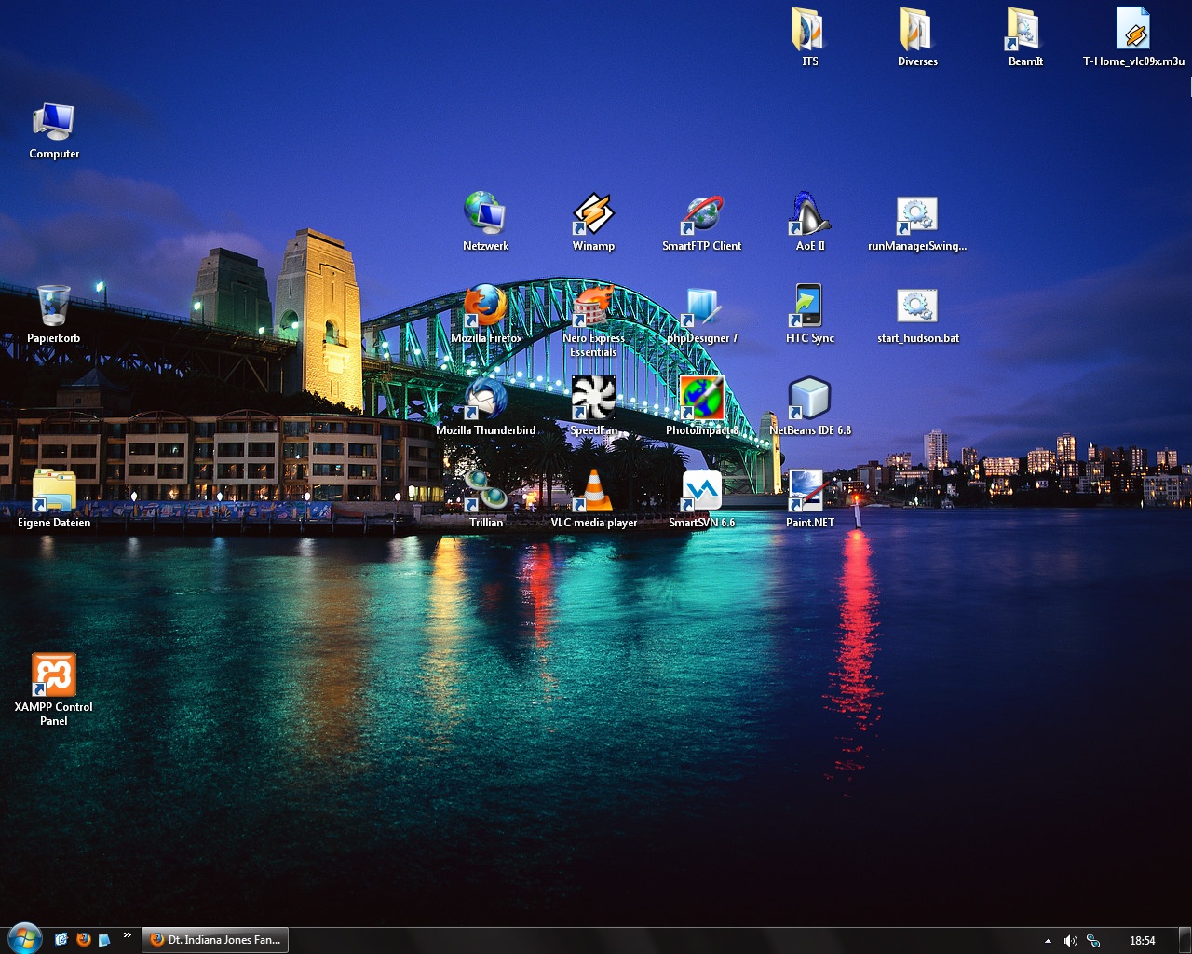Select the Trillian desktop shortcut
Viewport: 1192px width, 954px height.
[x=485, y=492]
